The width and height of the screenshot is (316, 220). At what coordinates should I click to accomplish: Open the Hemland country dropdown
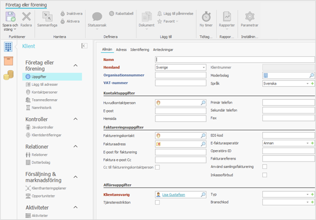point(204,68)
